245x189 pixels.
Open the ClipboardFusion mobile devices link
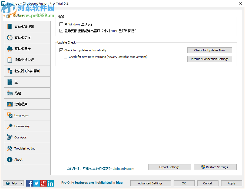click(x=101, y=169)
